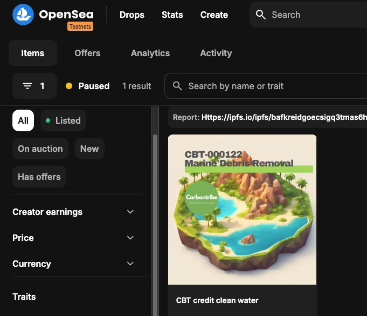Viewport: 367px width, 316px height.
Task: Toggle the filter panel icon button
Action: point(34,86)
